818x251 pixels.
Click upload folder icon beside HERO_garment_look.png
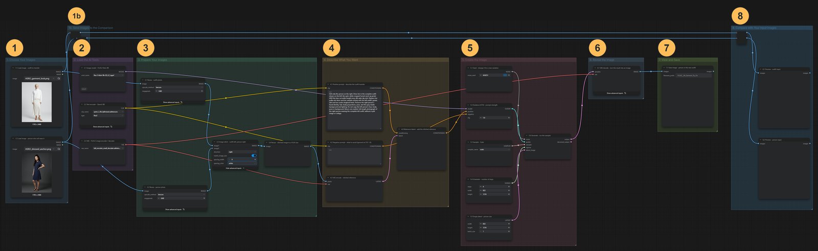coord(59,79)
